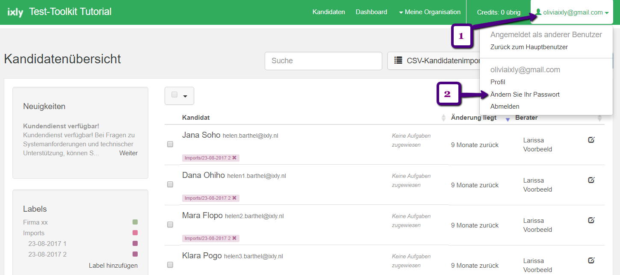620x275 pixels.
Task: Open the Meine Organisation dropdown
Action: (x=430, y=12)
